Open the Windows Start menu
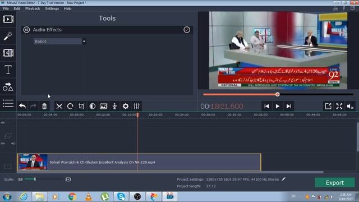 [x=7, y=197]
